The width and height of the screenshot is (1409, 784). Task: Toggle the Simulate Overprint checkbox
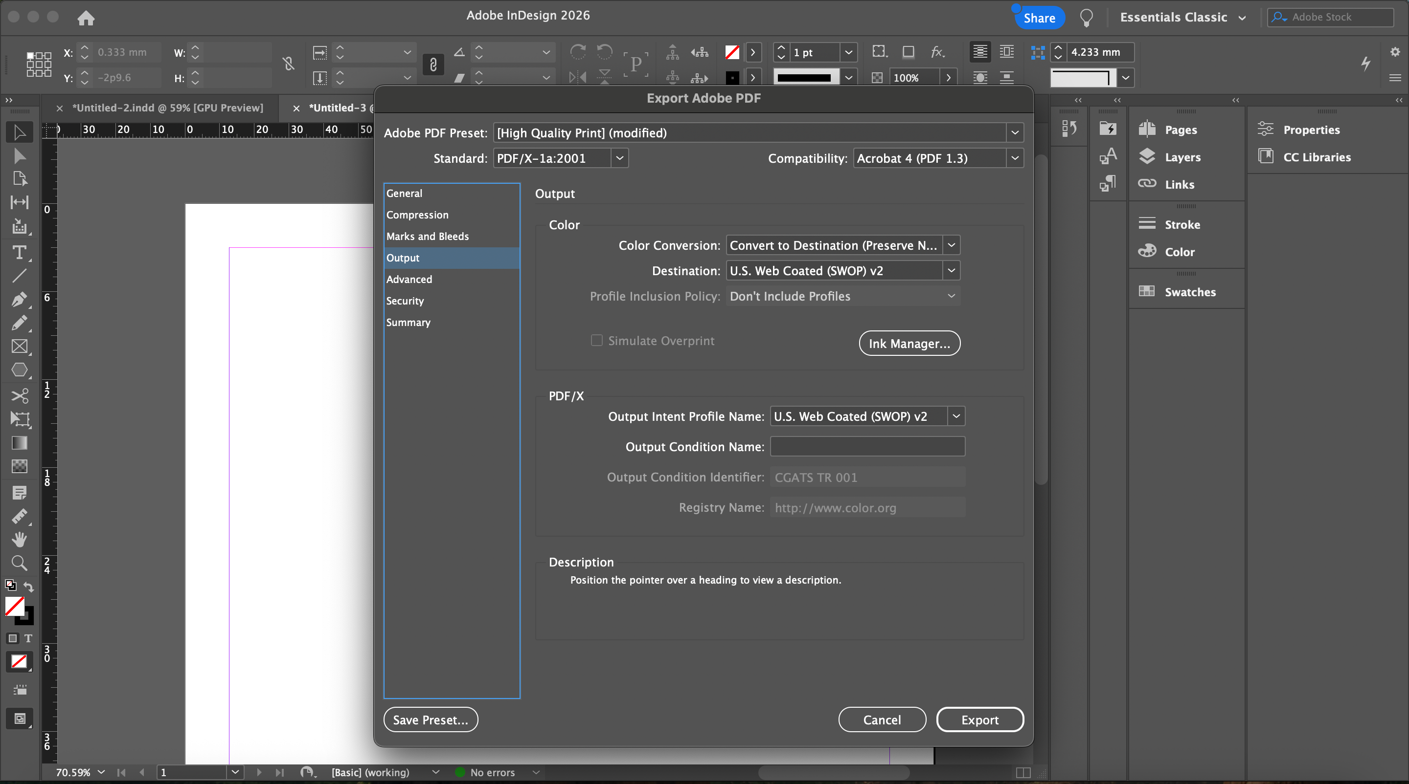click(x=597, y=340)
